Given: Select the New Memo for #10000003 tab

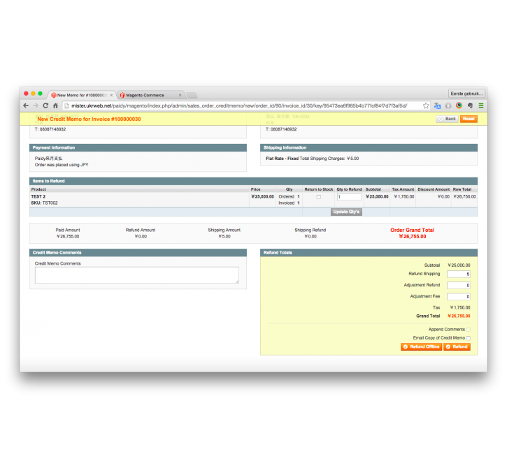Looking at the screenshot, I should (x=82, y=95).
